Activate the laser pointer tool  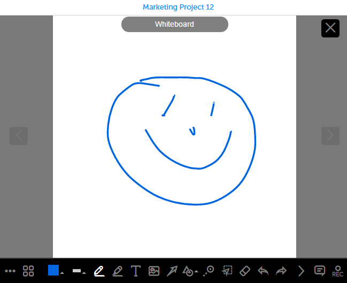(209, 271)
